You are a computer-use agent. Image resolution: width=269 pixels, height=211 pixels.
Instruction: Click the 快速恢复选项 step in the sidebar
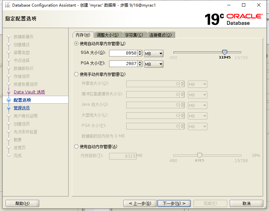26,84
